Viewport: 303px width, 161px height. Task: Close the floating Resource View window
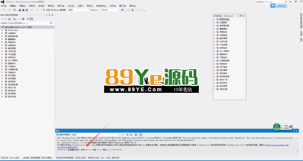tap(244, 16)
